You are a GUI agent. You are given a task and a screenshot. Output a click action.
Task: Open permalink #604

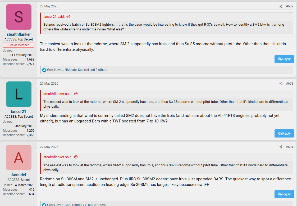click(x=290, y=147)
